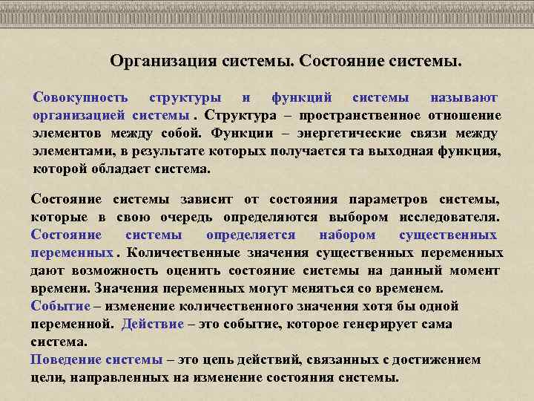Click the blue word «называют»
Screen dimensions: 534x401
coord(464,98)
